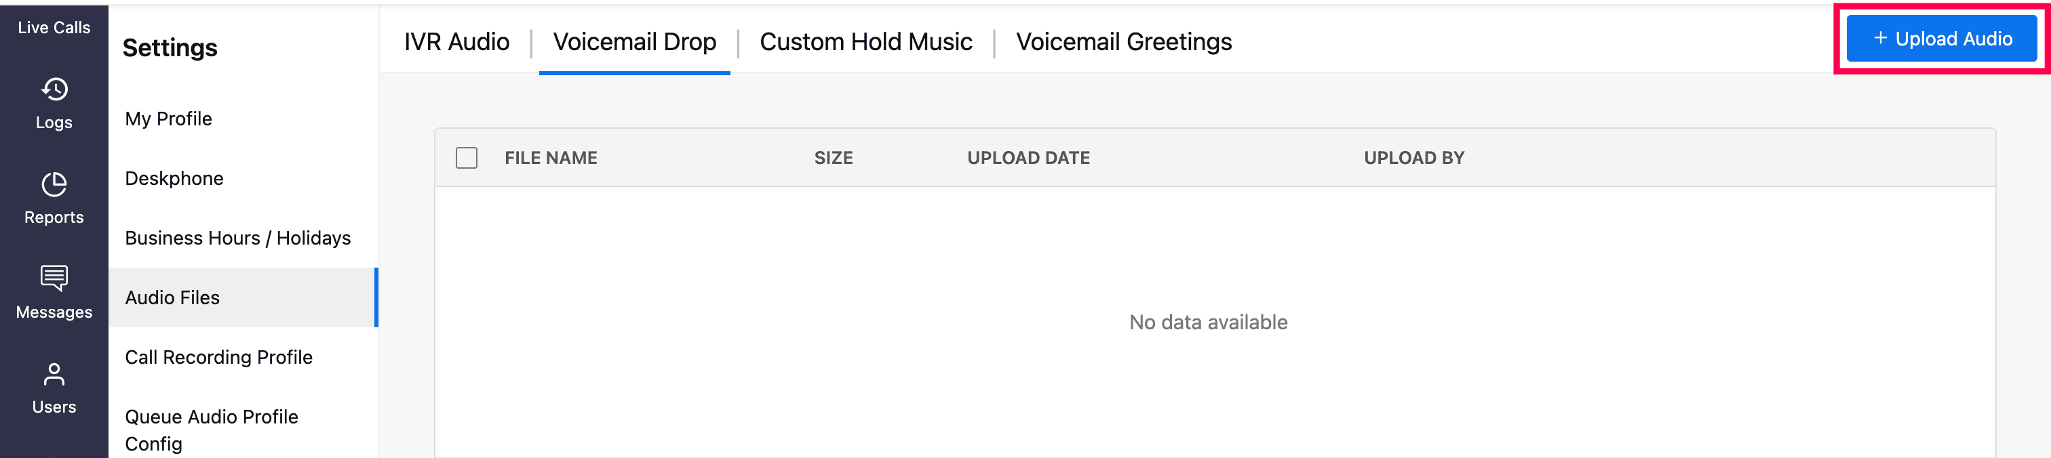Select the Voicemail Drop tab
The image size is (2051, 458).
click(x=635, y=41)
